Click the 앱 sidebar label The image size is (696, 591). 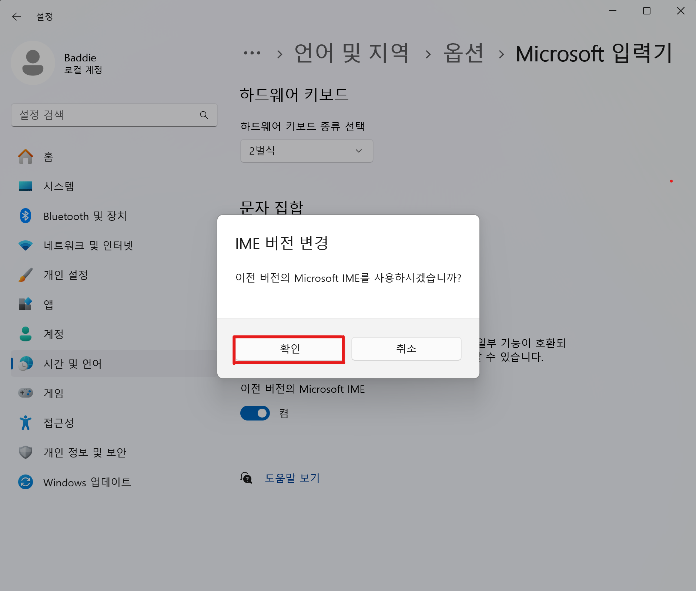(48, 304)
